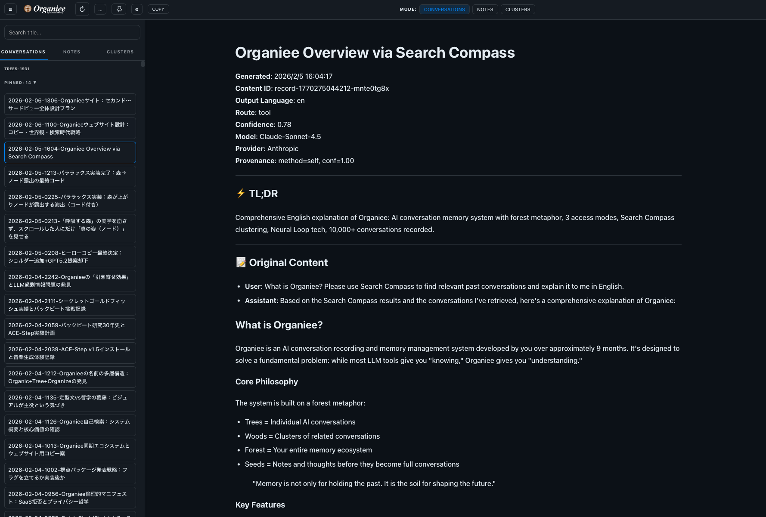This screenshot has width=766, height=517.
Task: Open 2026-02-05-1604 Organiee Overview conversation
Action: tap(70, 152)
